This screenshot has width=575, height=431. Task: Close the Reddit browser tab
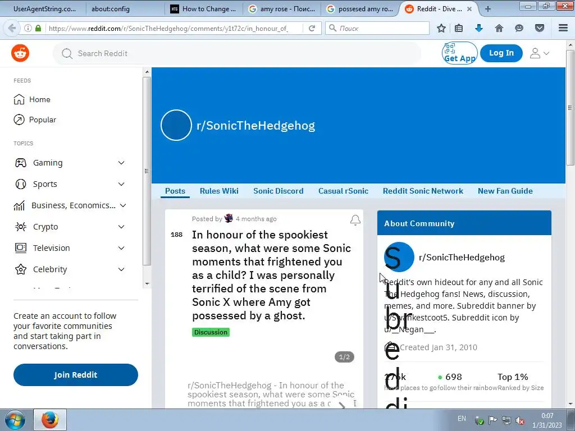point(469,9)
